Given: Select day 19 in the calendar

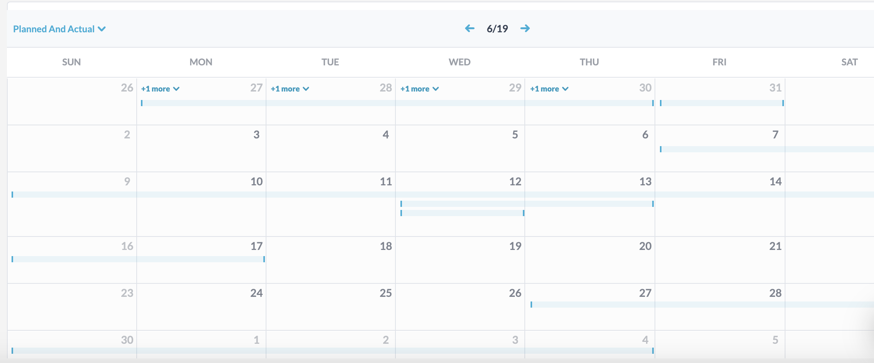Looking at the screenshot, I should (x=515, y=246).
